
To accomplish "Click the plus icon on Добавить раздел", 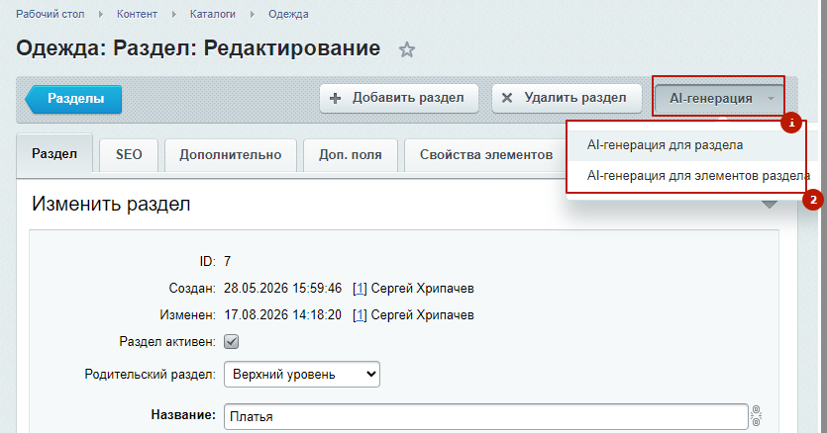I will coord(335,98).
